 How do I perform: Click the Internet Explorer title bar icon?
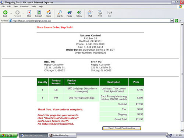[2, 2]
